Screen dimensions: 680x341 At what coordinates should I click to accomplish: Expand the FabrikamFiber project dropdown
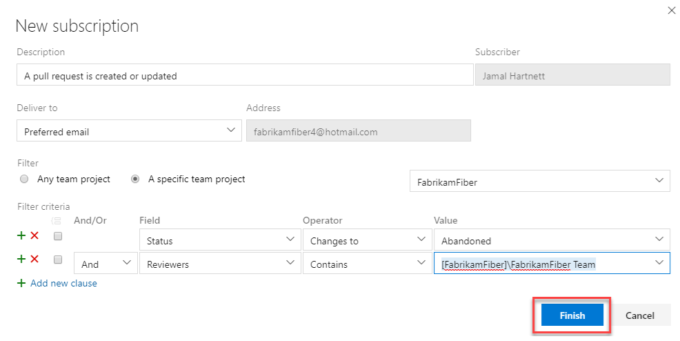pyautogui.click(x=539, y=183)
